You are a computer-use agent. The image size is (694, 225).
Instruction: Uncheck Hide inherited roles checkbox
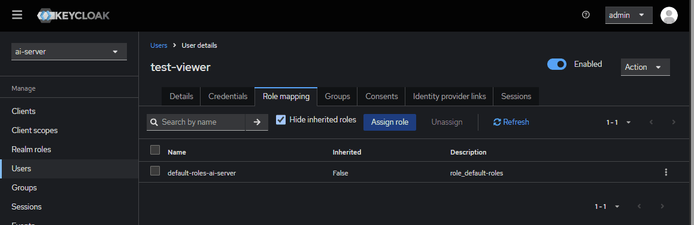tap(281, 119)
